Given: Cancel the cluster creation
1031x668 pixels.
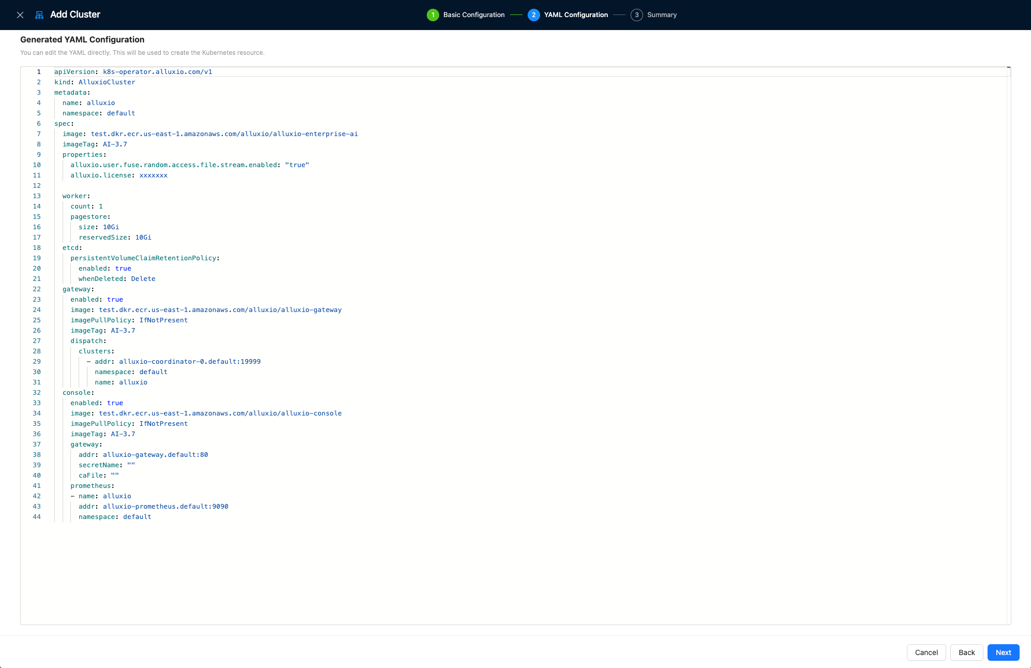Looking at the screenshot, I should point(926,652).
